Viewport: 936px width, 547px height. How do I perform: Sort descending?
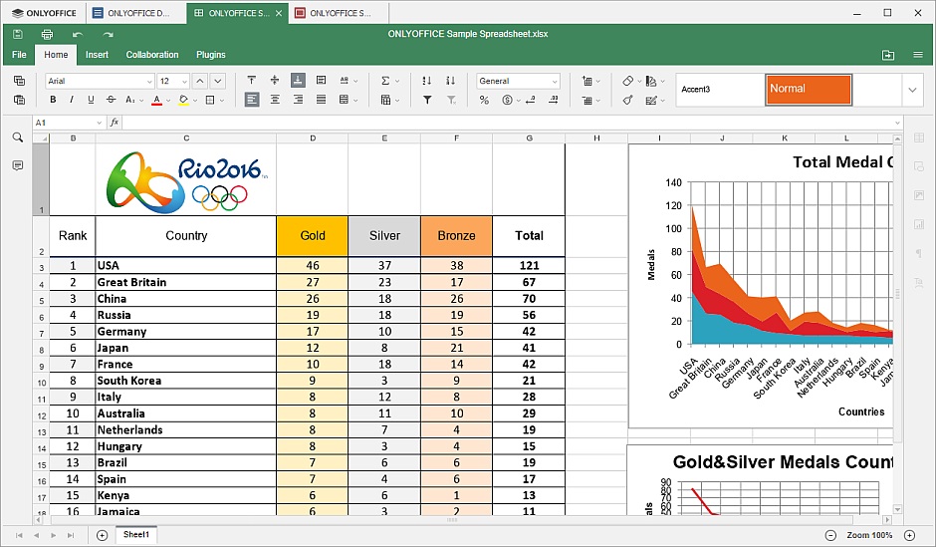[x=451, y=81]
